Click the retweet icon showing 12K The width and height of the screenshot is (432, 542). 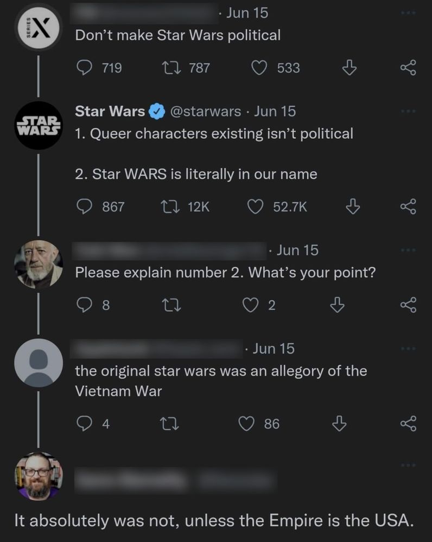(170, 207)
